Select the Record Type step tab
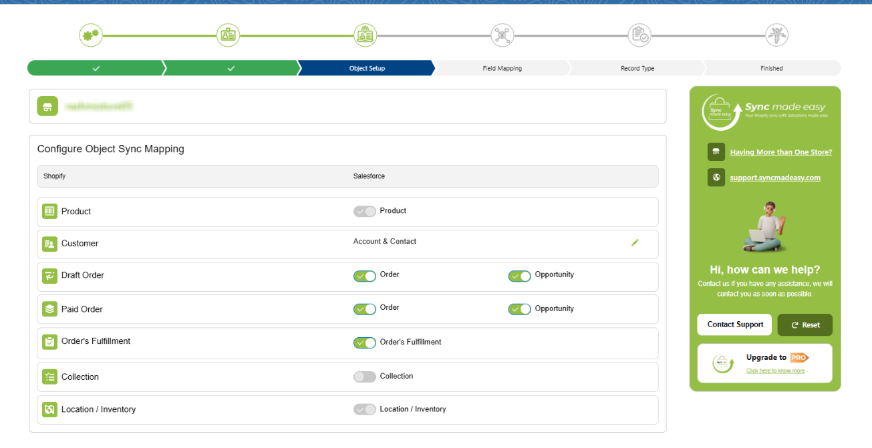Viewport: 872px width, 448px height. click(637, 68)
